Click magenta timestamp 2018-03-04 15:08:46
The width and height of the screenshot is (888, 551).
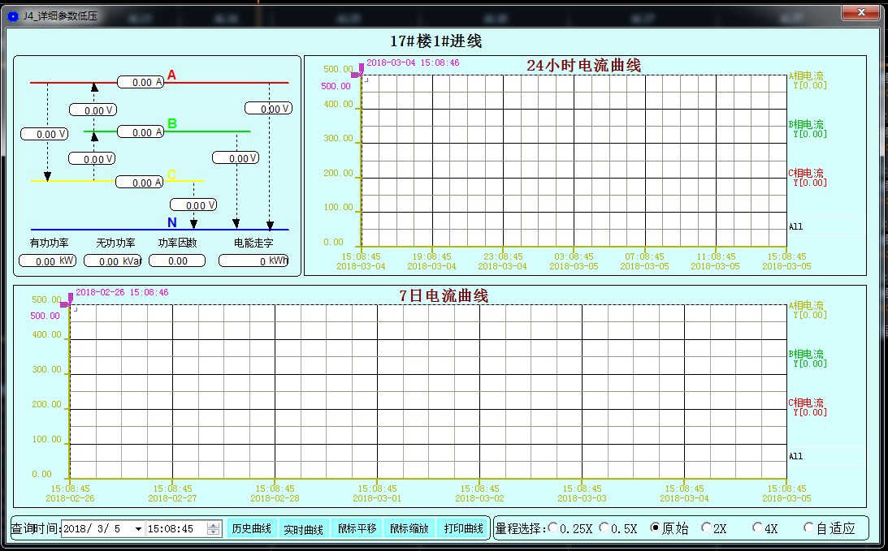(413, 62)
